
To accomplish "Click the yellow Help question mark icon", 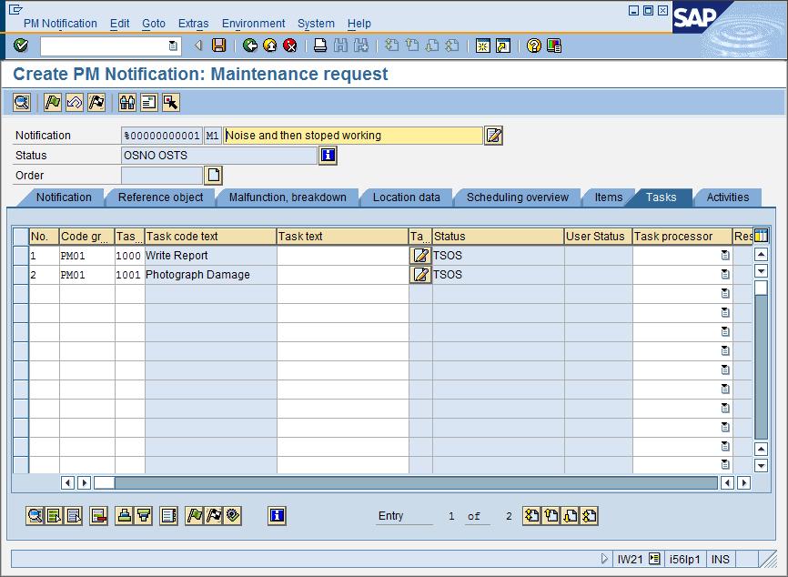I will (x=534, y=46).
